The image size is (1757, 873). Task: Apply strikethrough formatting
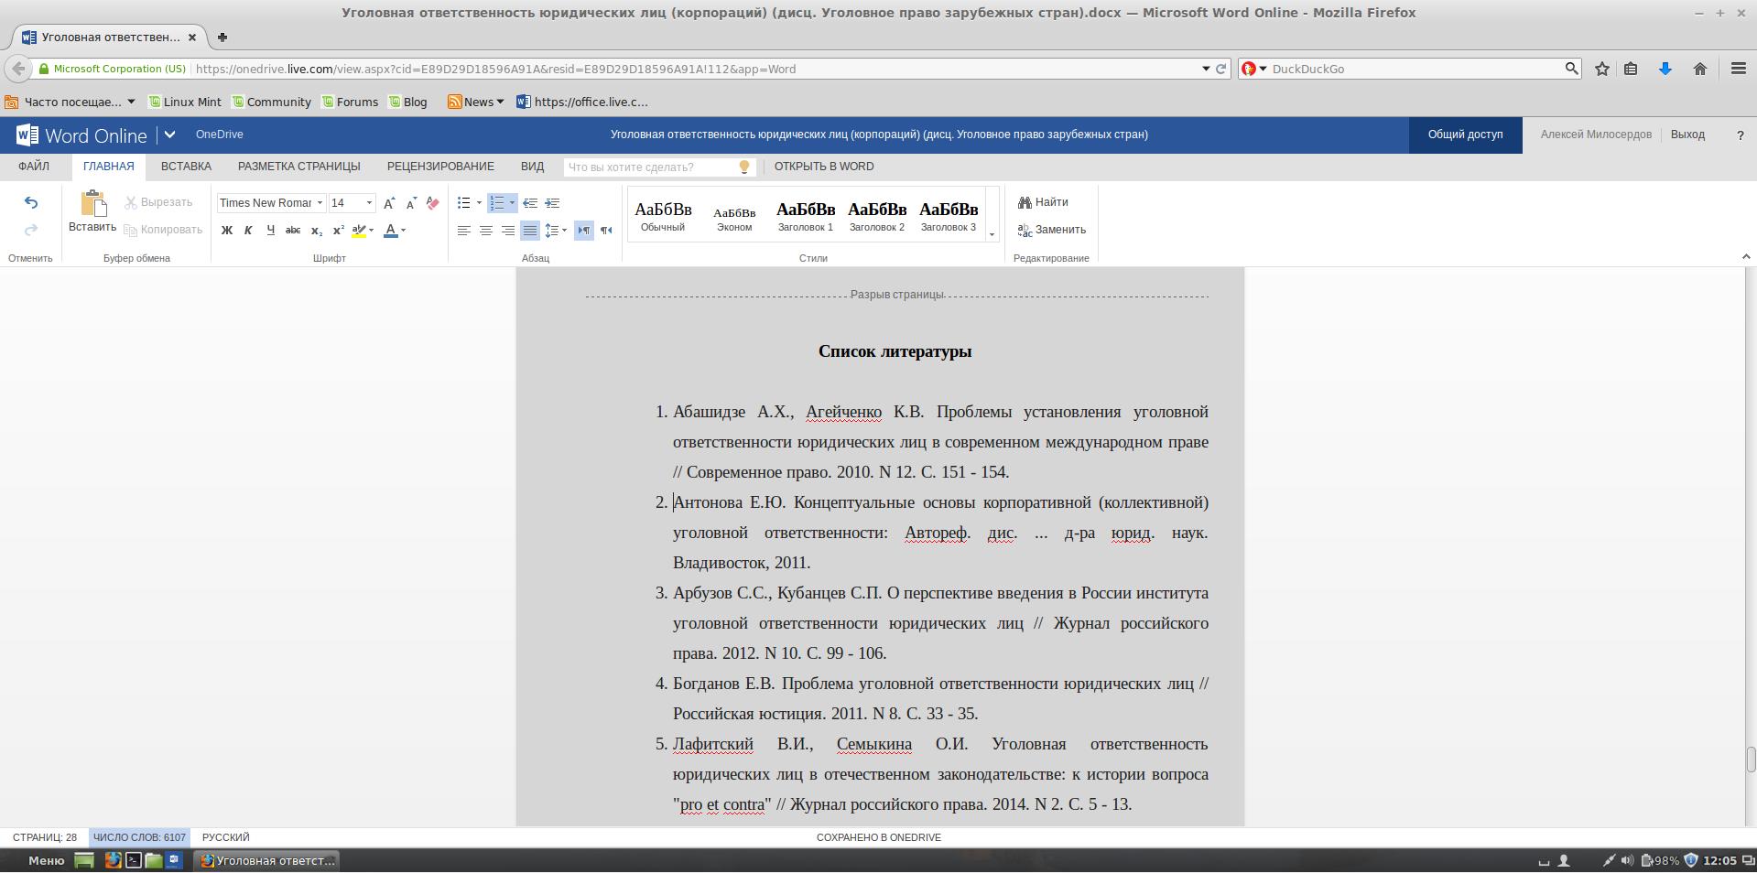tap(293, 231)
